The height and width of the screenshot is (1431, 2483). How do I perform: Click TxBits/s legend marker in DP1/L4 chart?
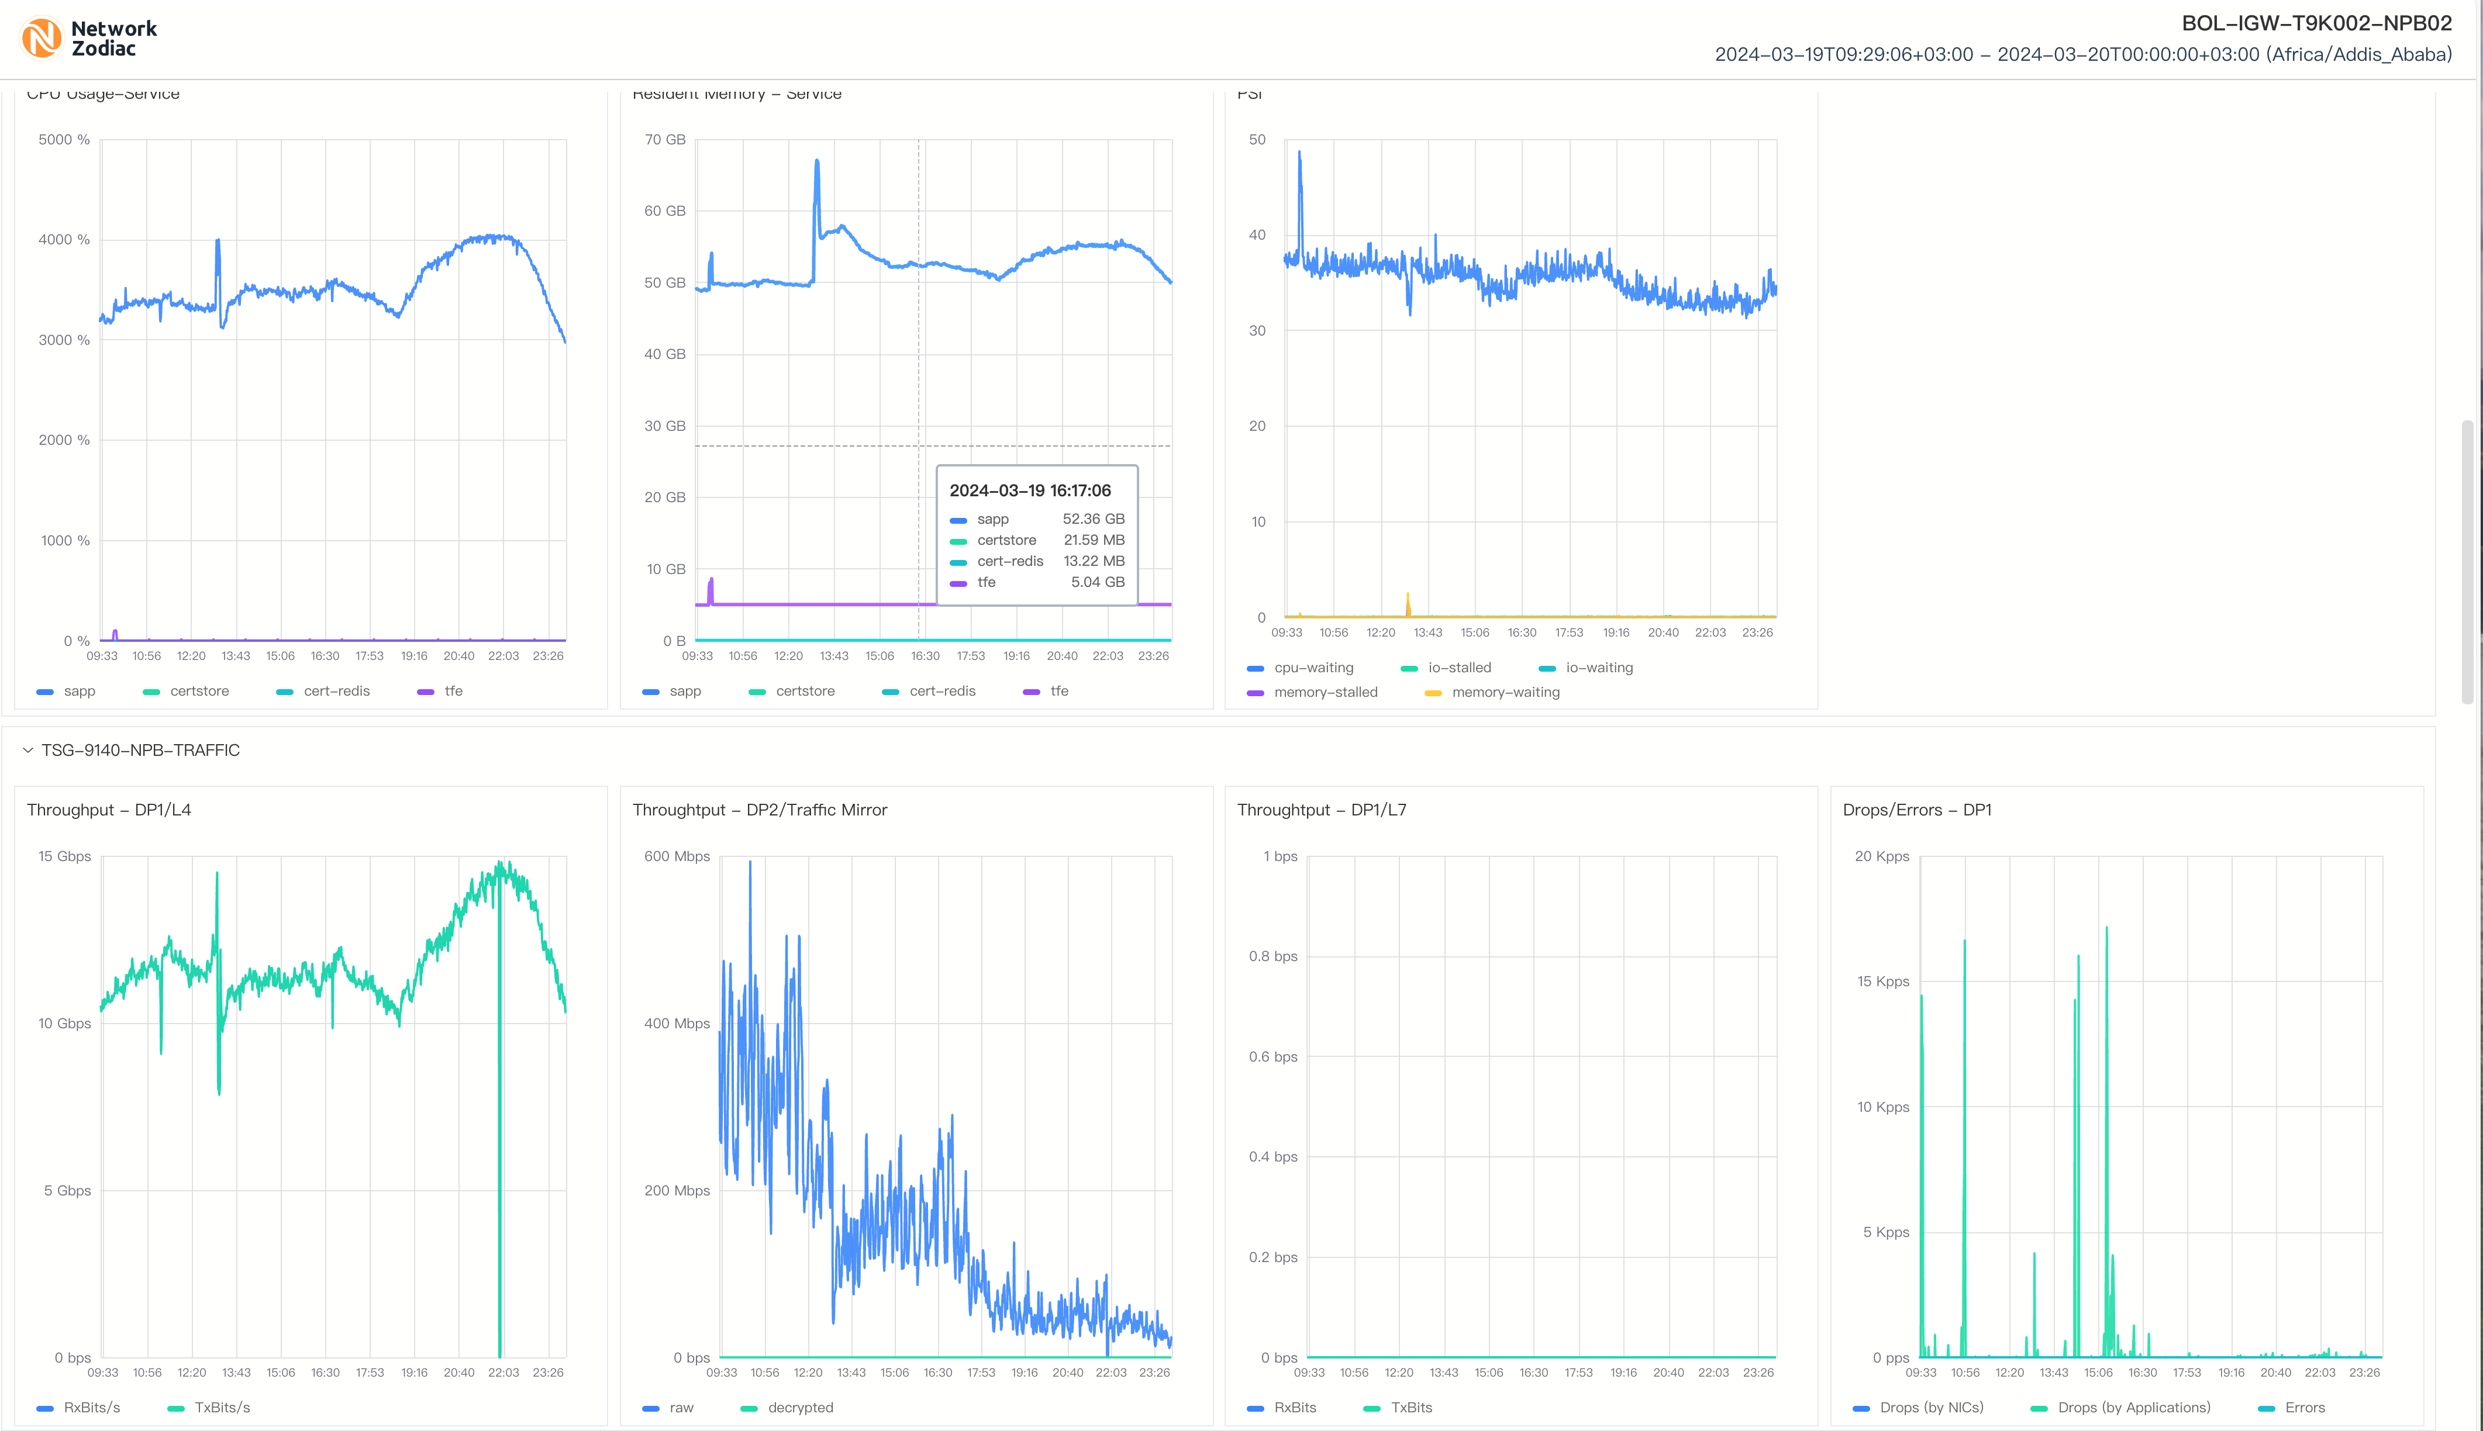click(176, 1408)
